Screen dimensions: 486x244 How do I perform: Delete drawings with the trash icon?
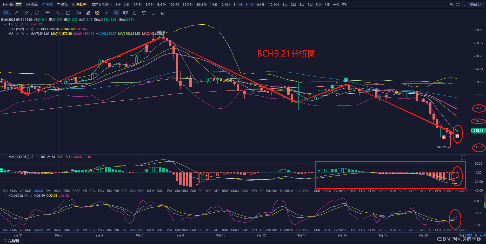pos(163,13)
